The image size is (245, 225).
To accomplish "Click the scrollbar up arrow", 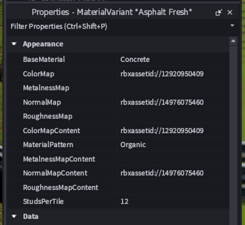I will click(x=233, y=41).
